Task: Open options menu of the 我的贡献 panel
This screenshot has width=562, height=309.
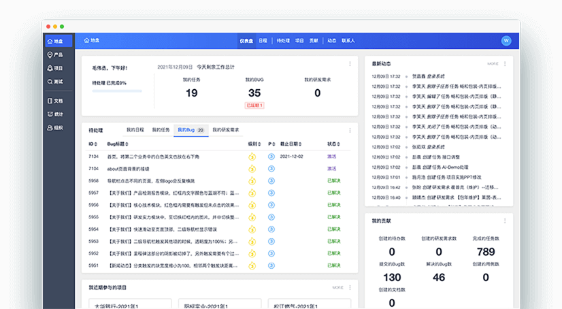Action: 505,221
